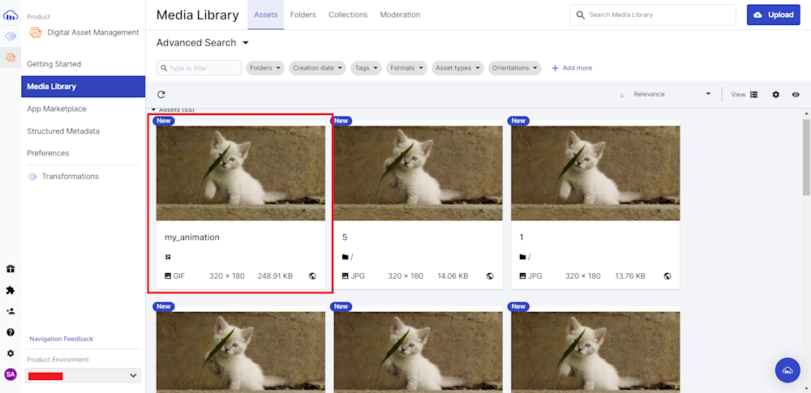Screen dimensions: 811x393
Task: Click the Cloudinary cloud logo at top left
Action: pyautogui.click(x=11, y=16)
